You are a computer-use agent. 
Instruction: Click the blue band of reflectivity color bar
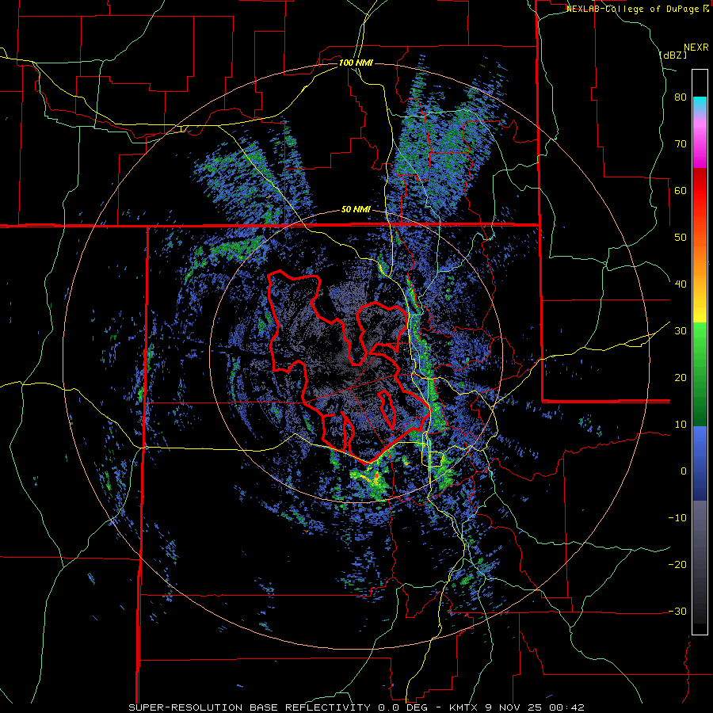(x=700, y=463)
